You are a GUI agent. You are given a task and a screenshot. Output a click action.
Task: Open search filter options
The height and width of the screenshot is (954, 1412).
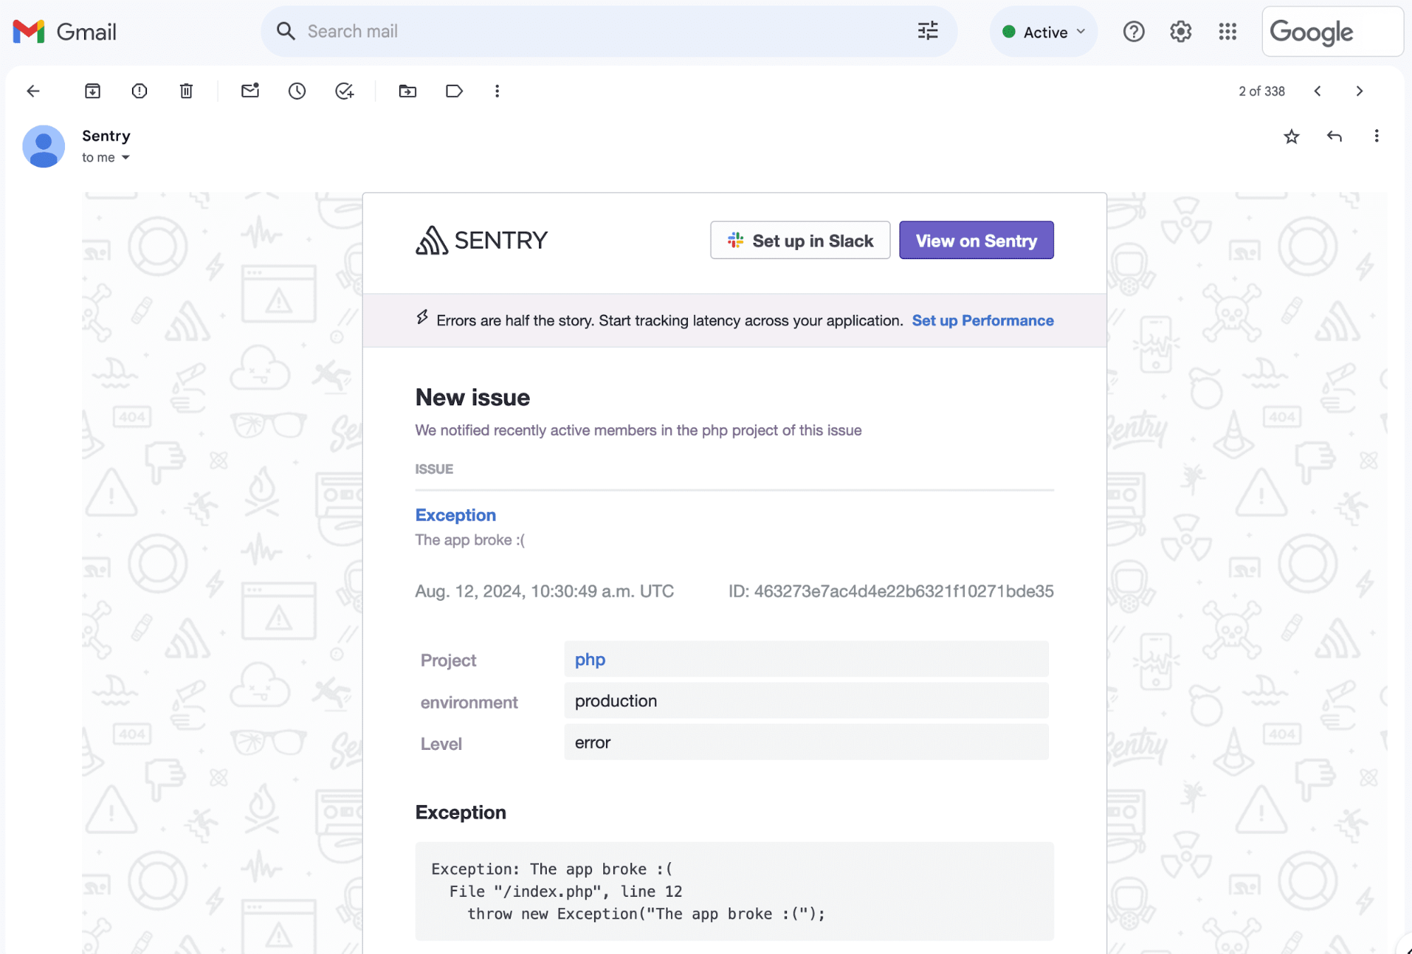[927, 31]
